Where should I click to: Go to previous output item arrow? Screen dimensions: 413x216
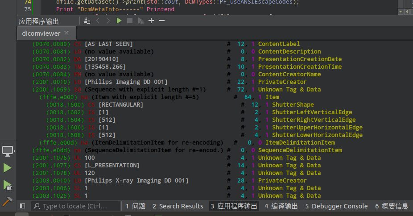98,21
